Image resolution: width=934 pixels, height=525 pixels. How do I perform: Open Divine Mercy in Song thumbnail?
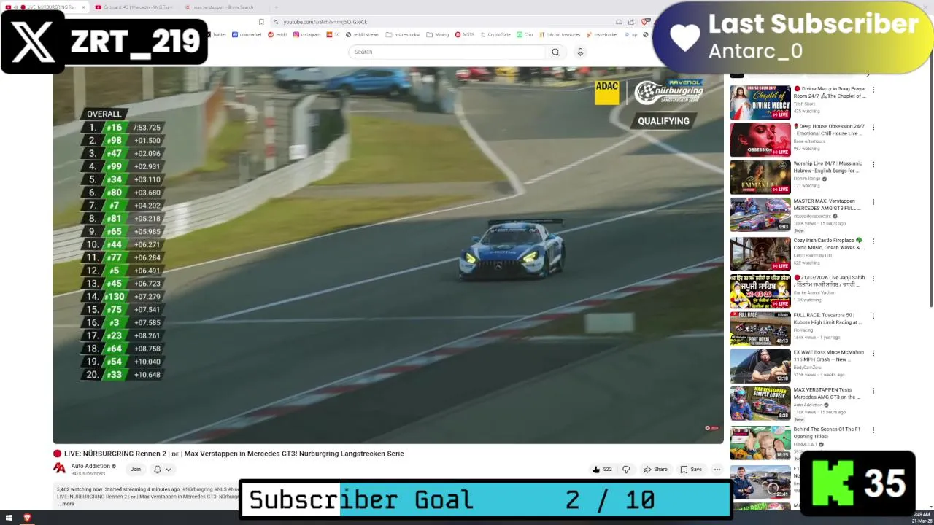760,103
